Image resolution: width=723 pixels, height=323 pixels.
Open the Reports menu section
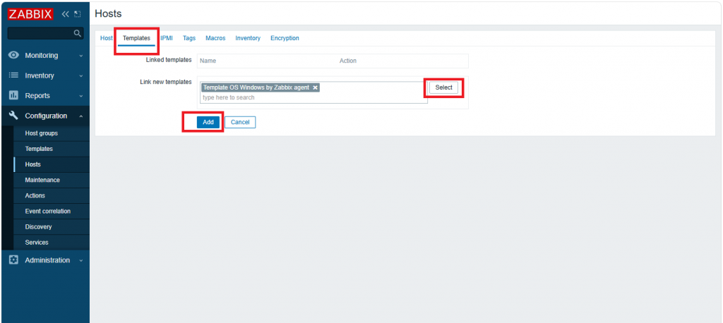pos(45,96)
